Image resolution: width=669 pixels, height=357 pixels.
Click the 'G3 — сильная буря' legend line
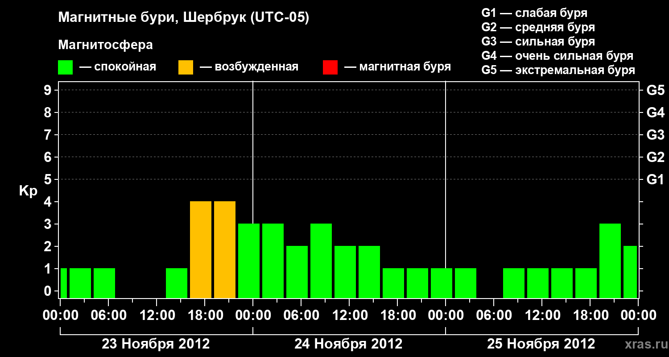pos(538,42)
